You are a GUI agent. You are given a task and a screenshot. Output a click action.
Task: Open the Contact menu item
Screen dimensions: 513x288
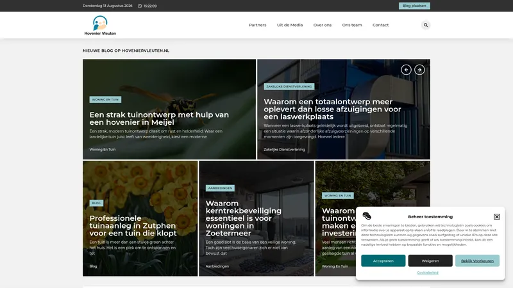(380, 25)
